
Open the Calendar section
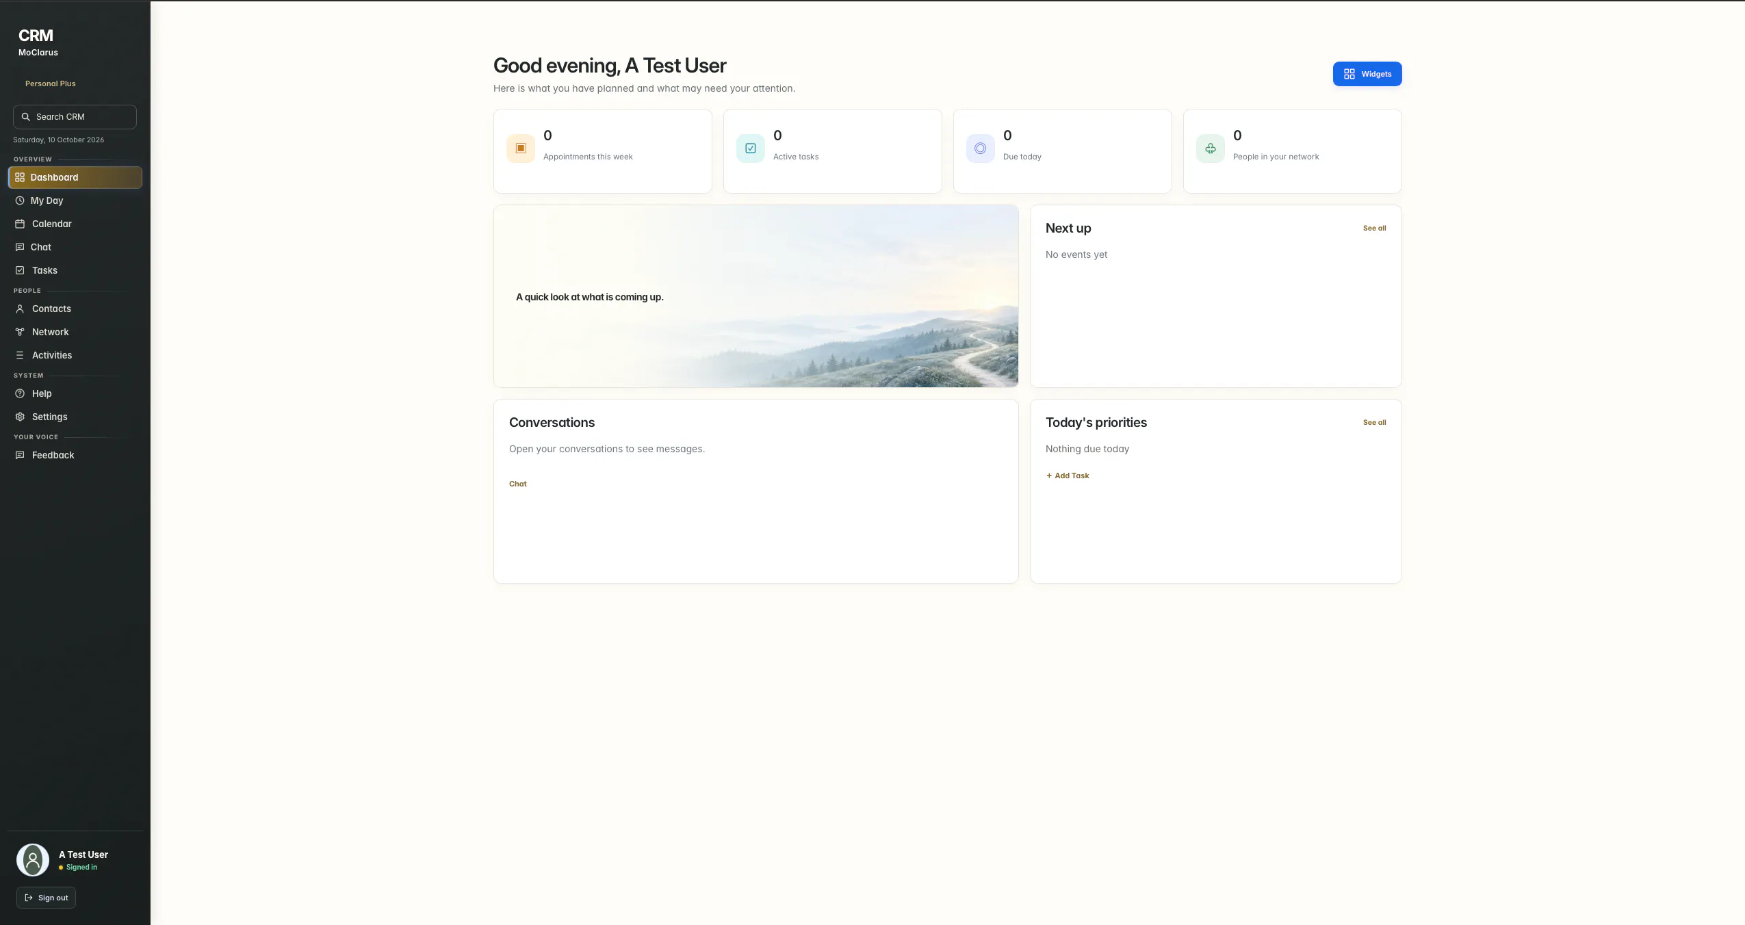(x=75, y=224)
